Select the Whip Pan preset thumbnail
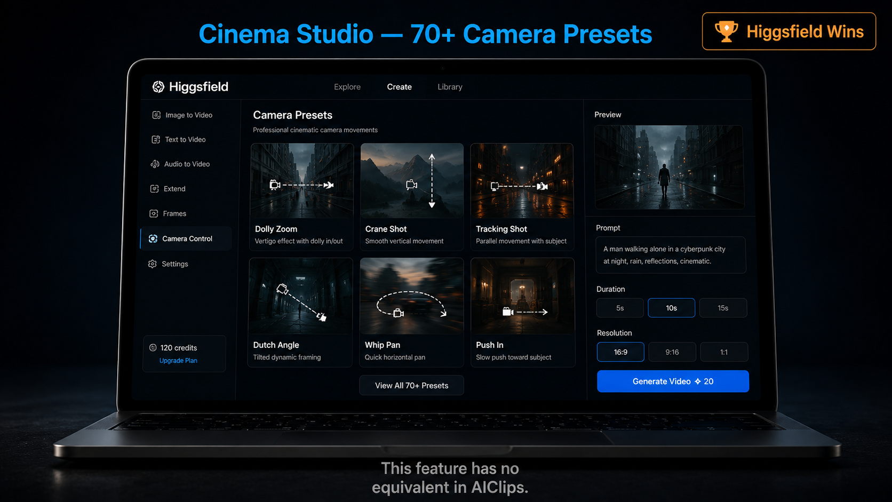Viewport: 892px width, 502px height. [x=411, y=297]
